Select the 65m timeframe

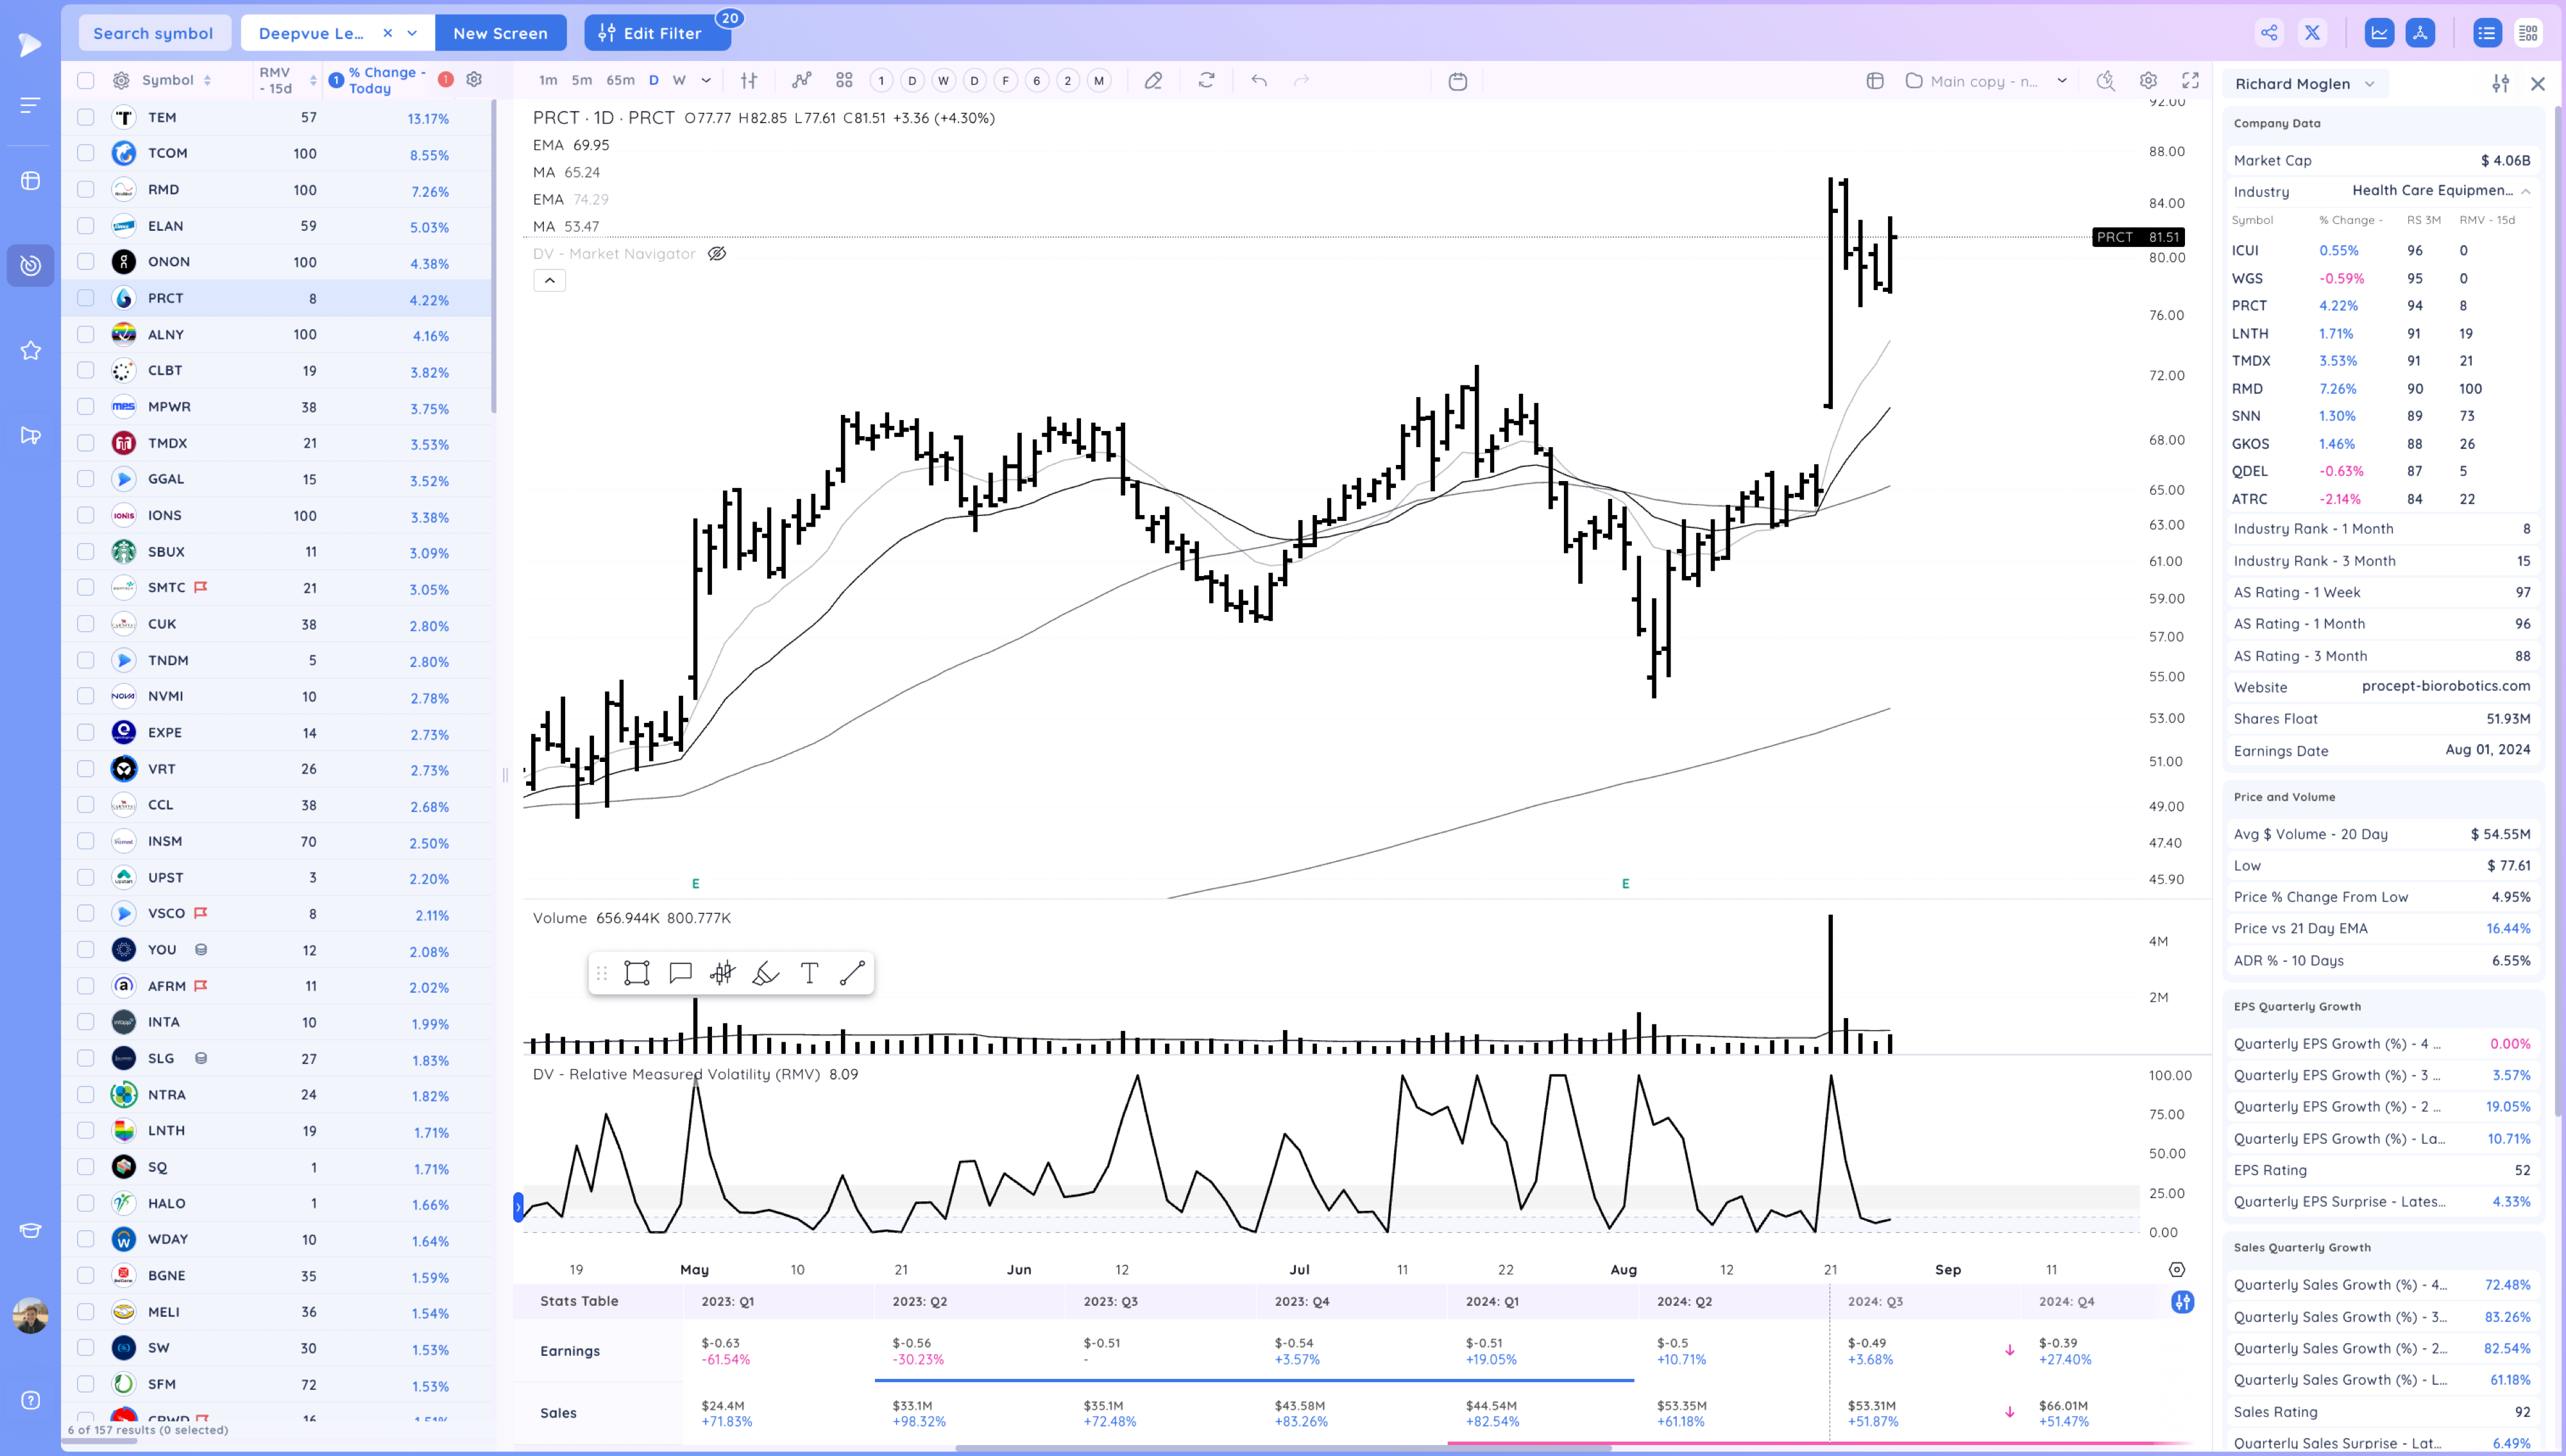pos(620,81)
